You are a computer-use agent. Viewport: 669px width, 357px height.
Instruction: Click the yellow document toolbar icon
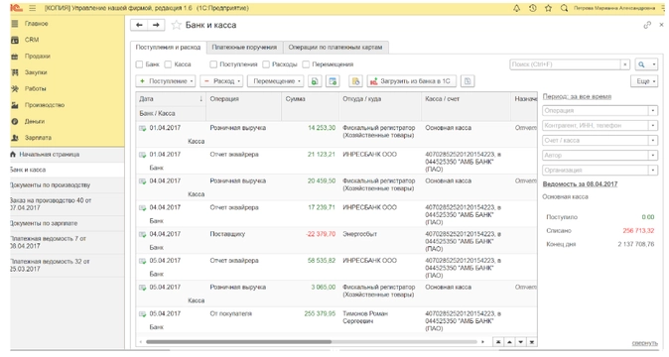click(355, 81)
